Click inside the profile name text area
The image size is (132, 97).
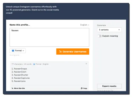point(49,37)
